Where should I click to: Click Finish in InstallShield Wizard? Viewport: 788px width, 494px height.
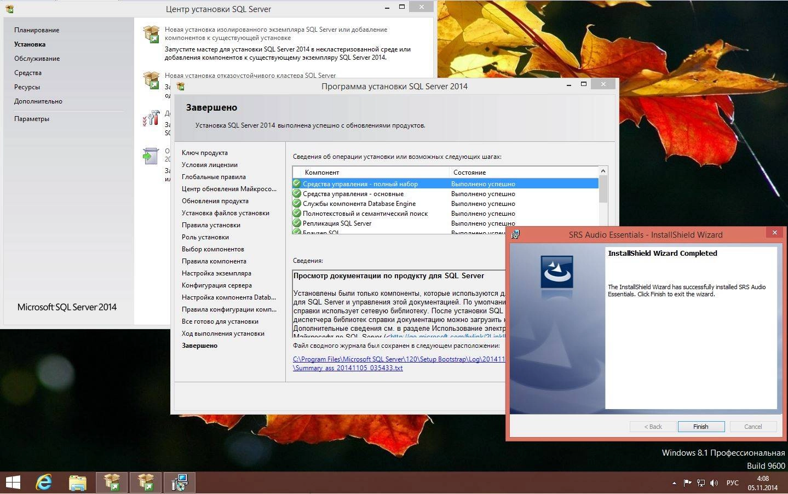point(701,427)
